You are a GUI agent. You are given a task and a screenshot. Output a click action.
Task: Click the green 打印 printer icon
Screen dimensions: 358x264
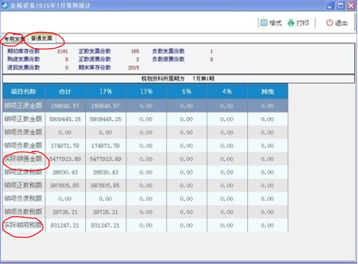point(291,23)
